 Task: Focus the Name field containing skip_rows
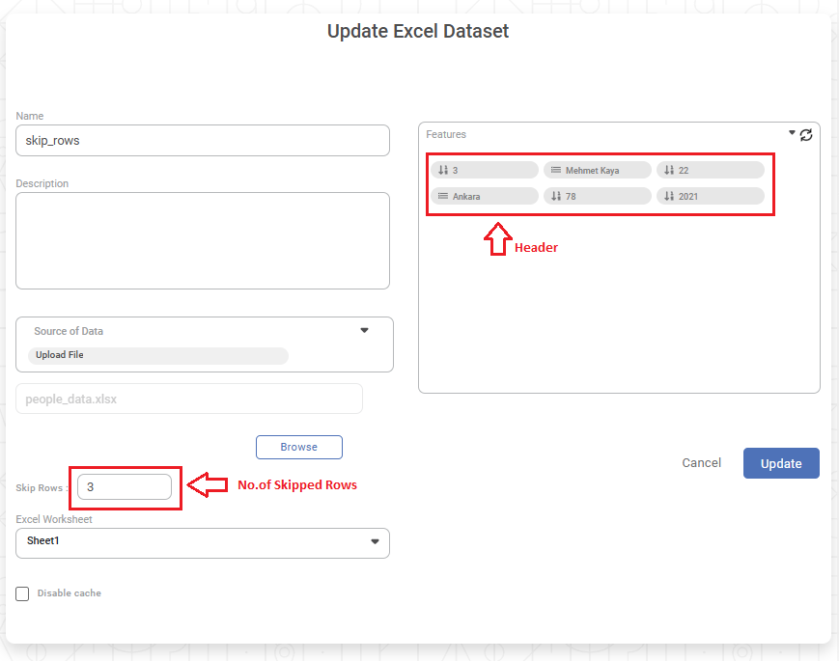[x=203, y=140]
